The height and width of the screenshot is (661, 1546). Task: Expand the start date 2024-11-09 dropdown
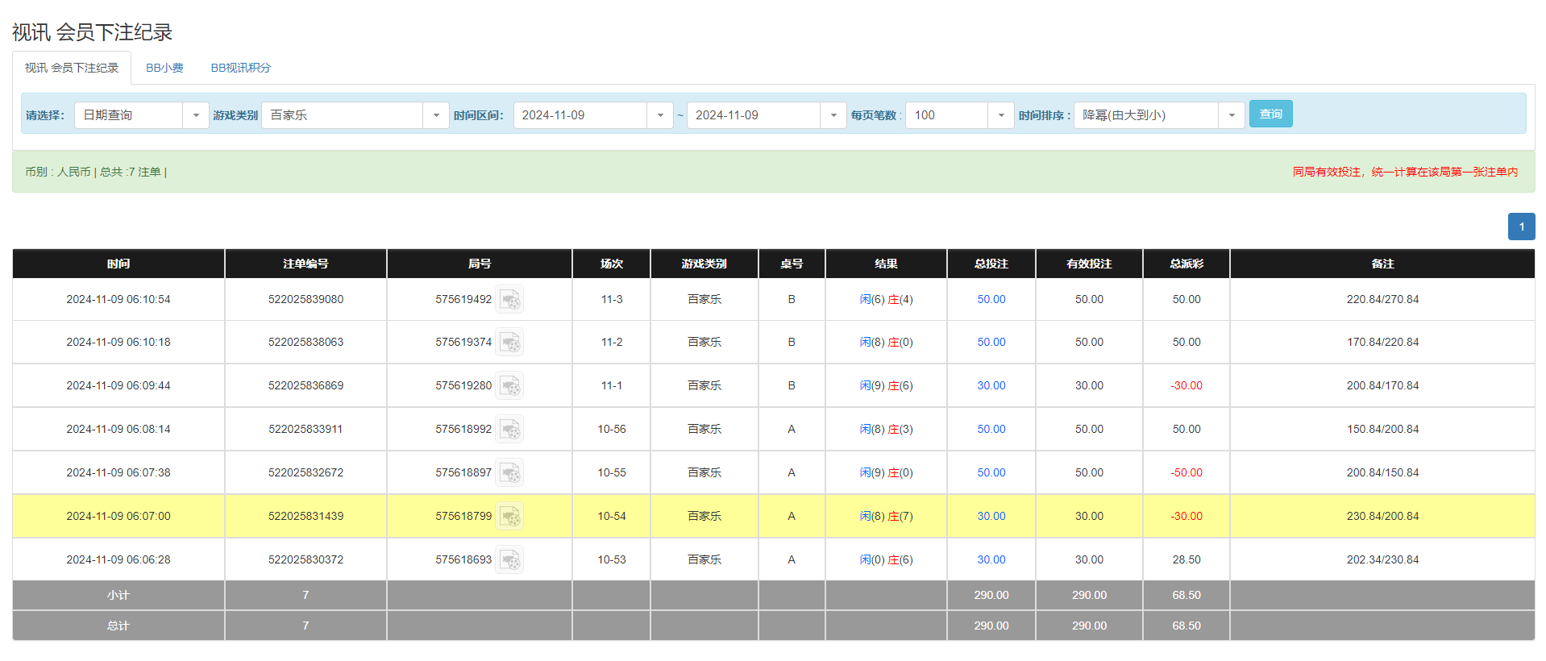(x=659, y=115)
